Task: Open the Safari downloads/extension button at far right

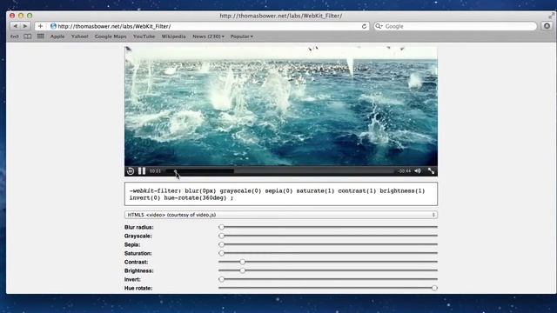Action: coord(547,26)
